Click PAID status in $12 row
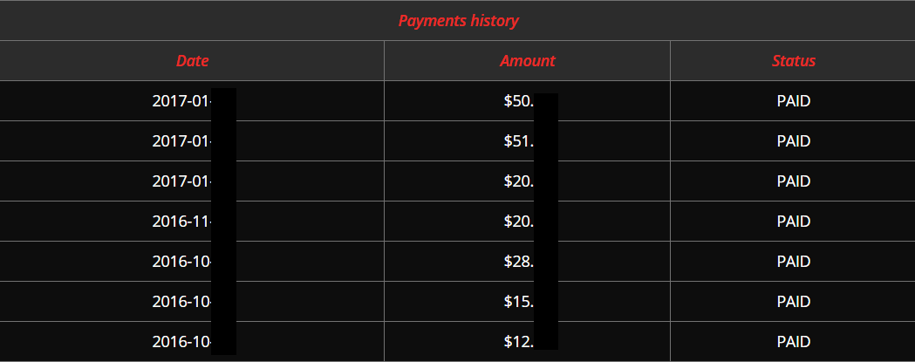 (794, 342)
